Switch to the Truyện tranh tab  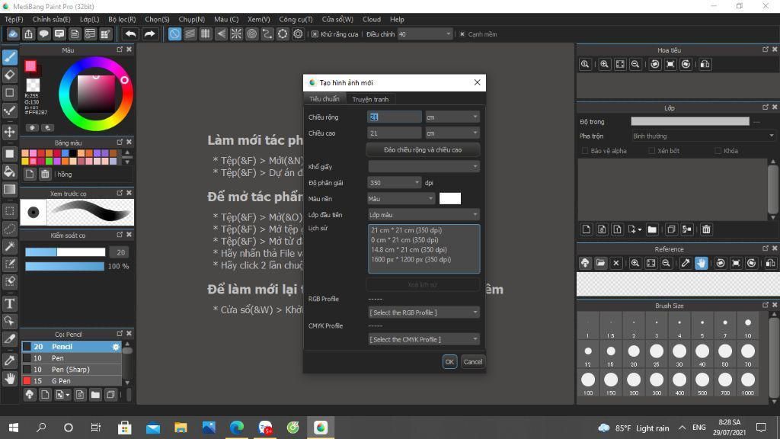coord(371,99)
